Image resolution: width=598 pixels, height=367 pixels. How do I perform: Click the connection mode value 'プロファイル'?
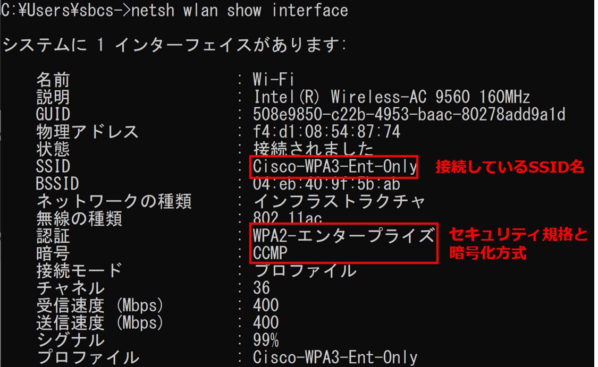point(305,270)
